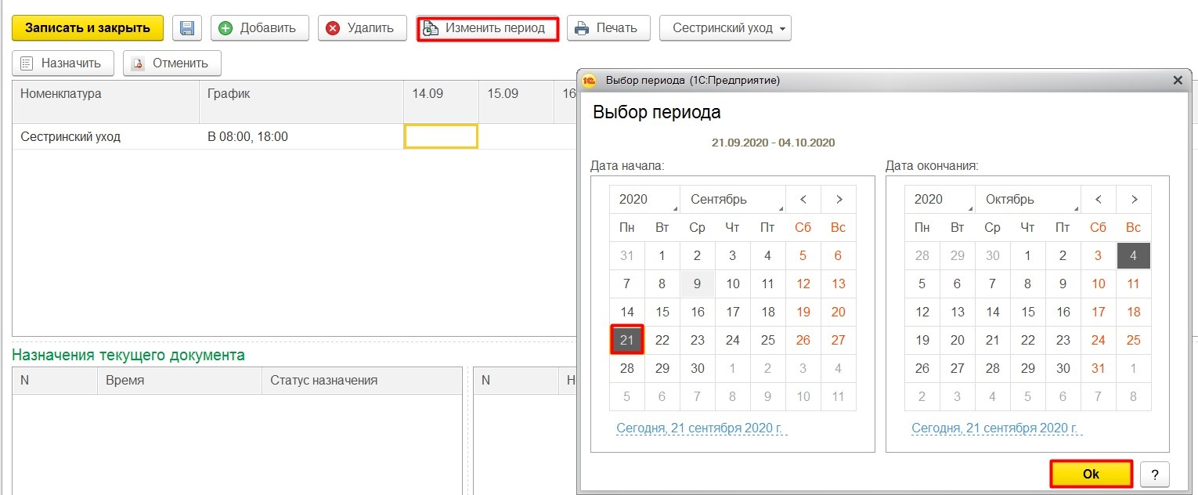Click the Назначить button
The width and height of the screenshot is (1198, 495).
[63, 63]
